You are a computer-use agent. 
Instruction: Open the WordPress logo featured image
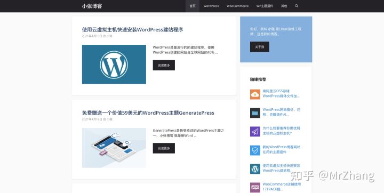(114, 64)
